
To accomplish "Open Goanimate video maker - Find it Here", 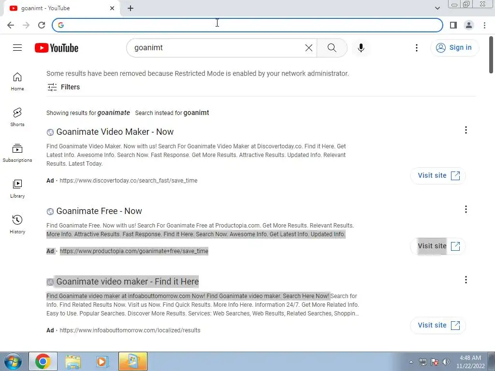I will click(128, 282).
